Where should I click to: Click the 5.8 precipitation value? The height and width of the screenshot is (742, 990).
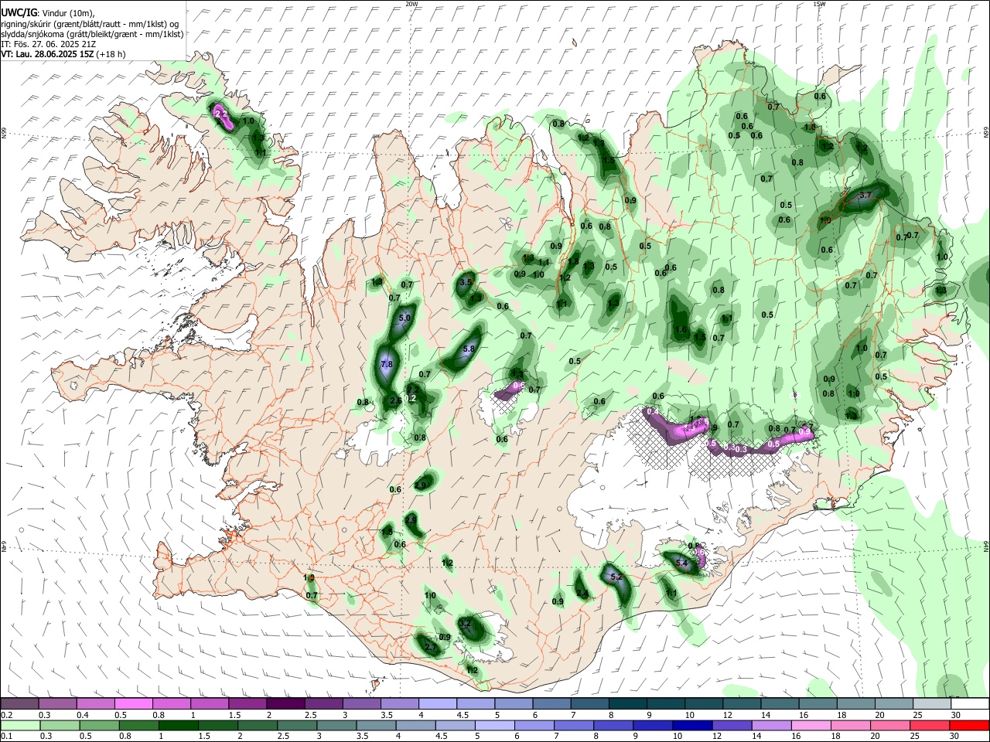[468, 349]
